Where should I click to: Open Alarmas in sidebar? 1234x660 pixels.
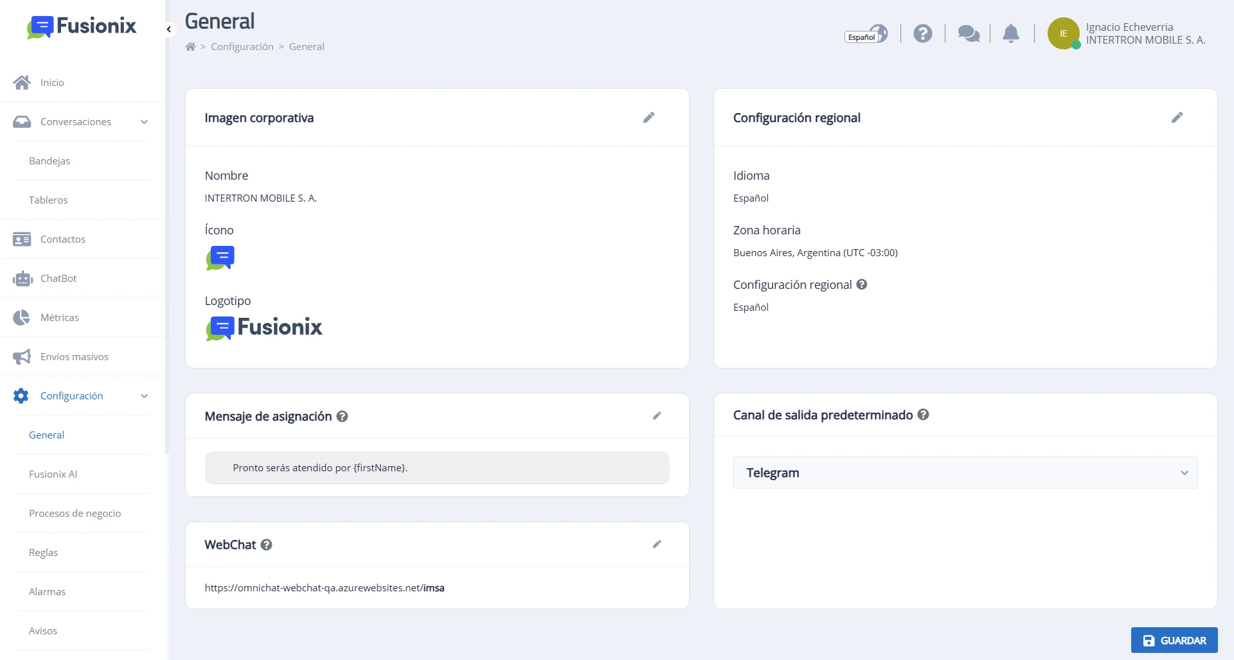[47, 591]
